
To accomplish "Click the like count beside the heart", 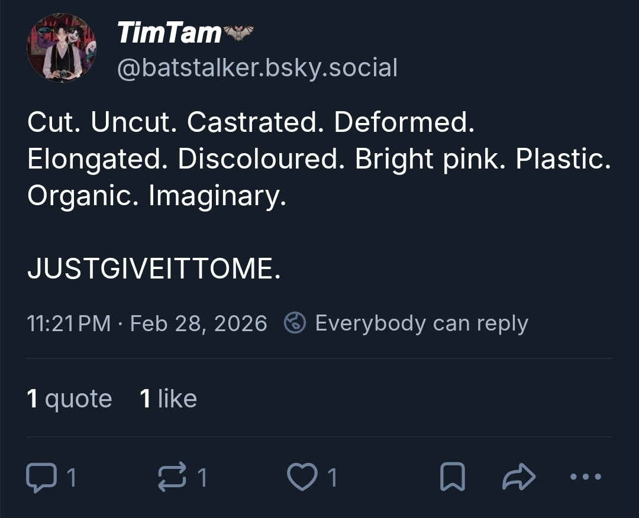I will pos(333,478).
